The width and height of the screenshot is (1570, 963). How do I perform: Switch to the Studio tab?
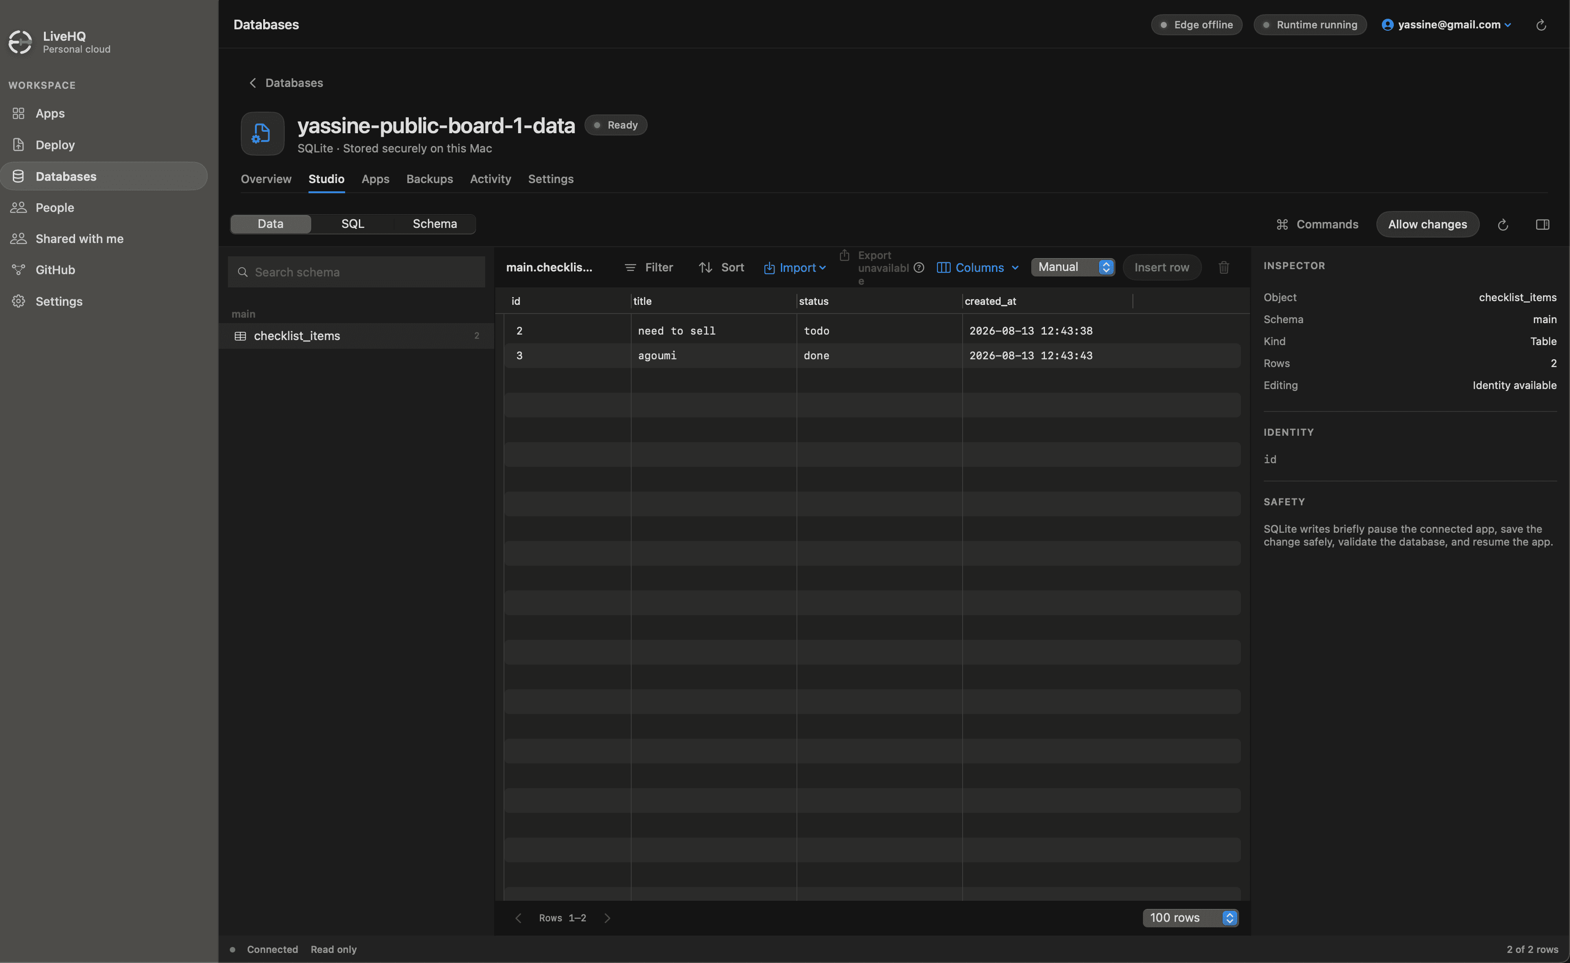[326, 179]
